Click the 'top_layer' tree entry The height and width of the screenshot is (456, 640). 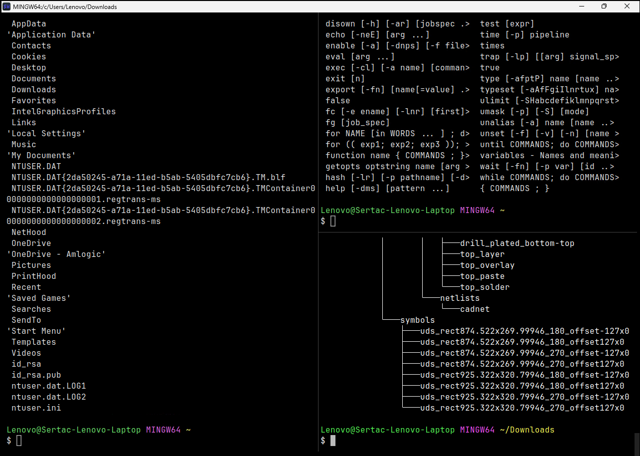click(x=482, y=254)
